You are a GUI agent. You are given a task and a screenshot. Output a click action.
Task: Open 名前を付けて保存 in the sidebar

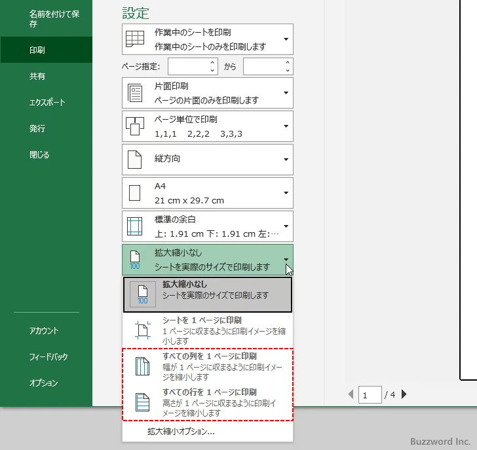coord(47,18)
